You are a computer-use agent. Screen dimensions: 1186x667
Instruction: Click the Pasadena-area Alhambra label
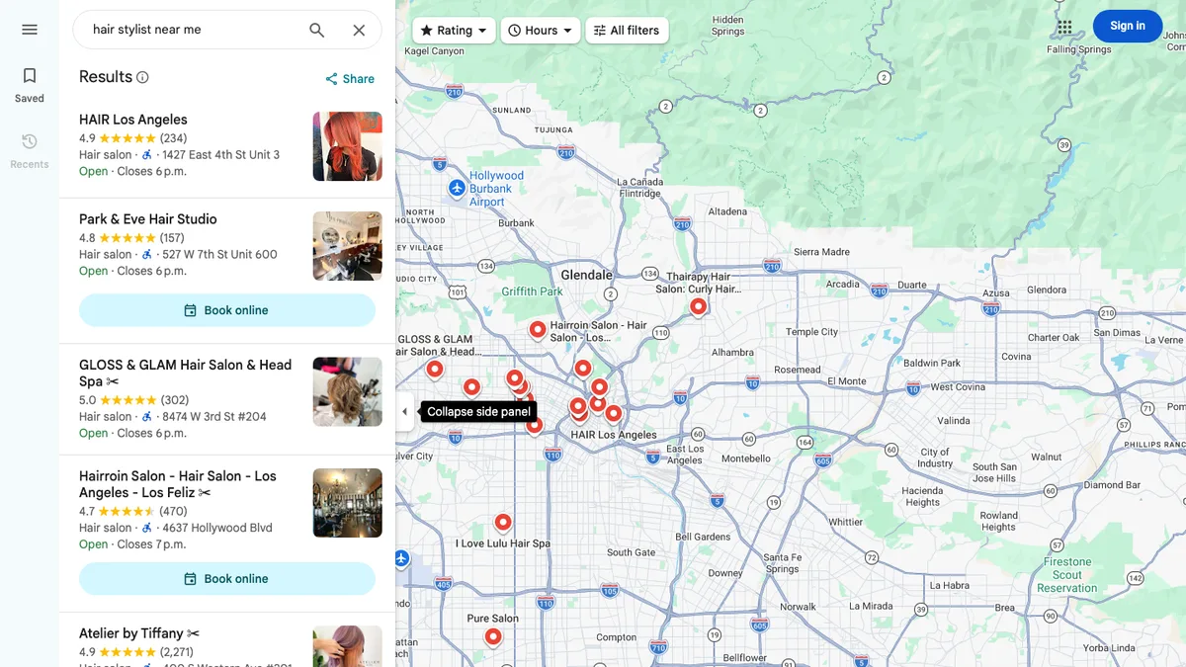tap(732, 352)
